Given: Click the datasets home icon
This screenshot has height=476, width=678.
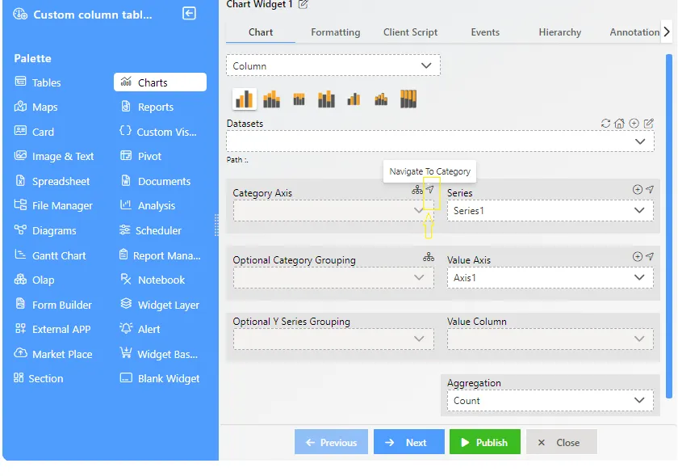Looking at the screenshot, I should (x=620, y=124).
